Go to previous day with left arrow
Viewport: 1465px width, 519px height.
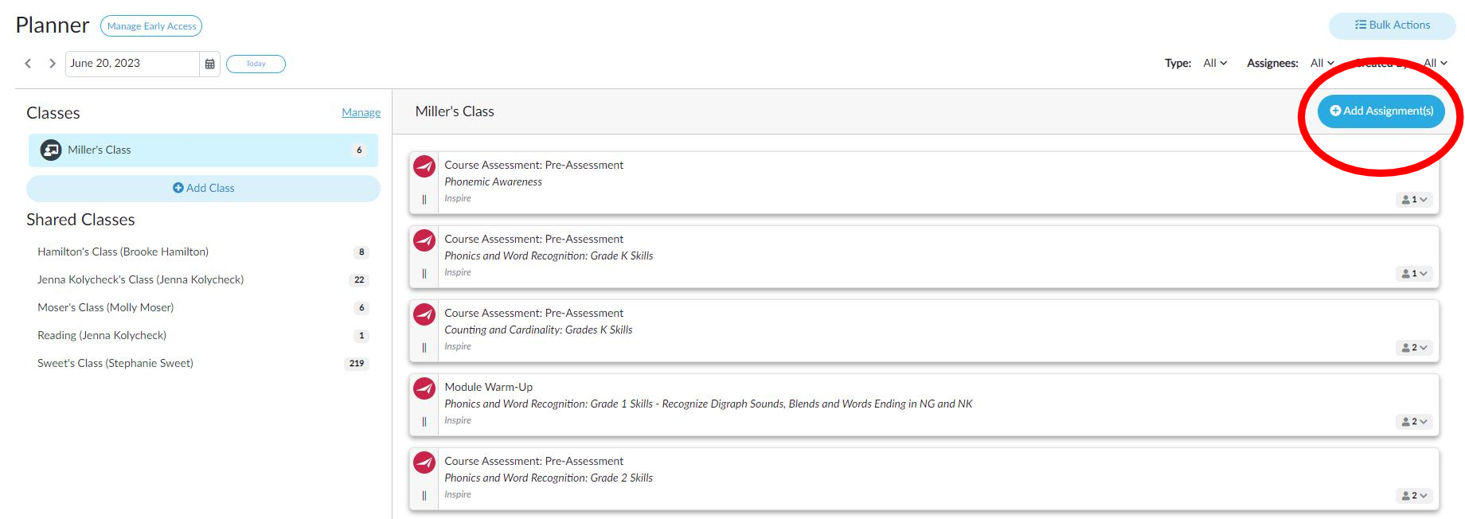28,64
